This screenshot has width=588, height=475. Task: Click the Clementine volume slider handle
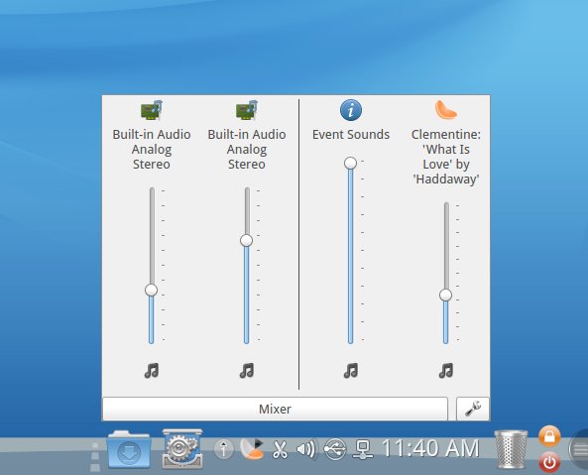445,296
